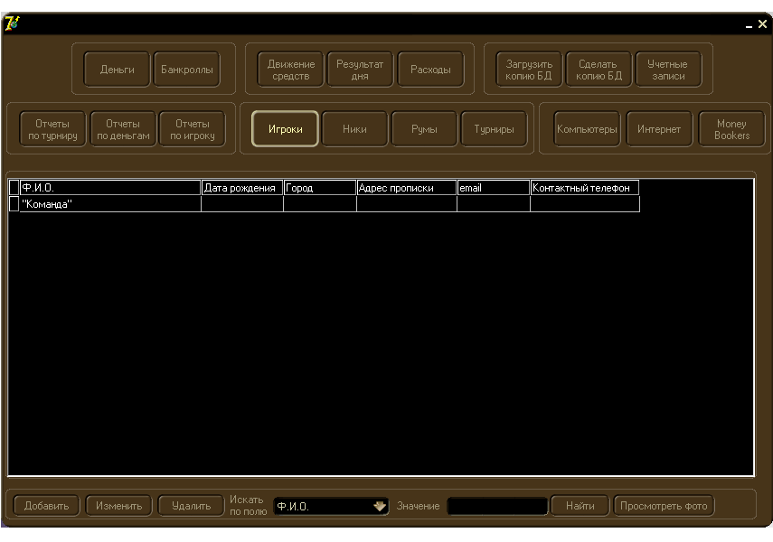Open the Деньги section
This screenshot has width=773, height=542.
click(x=117, y=70)
